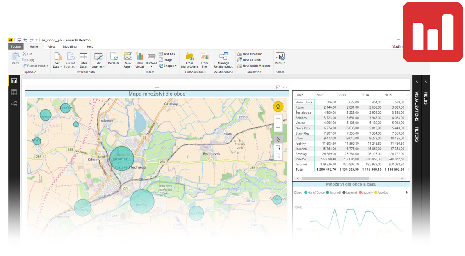Image resolution: width=465 pixels, height=256 pixels.
Task: Refresh the report data
Action: coord(113,58)
